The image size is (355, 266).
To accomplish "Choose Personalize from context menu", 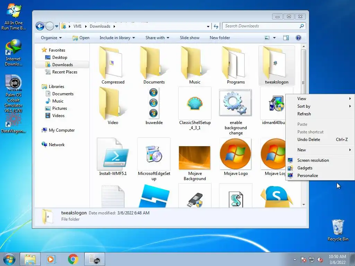I will [320, 176].
